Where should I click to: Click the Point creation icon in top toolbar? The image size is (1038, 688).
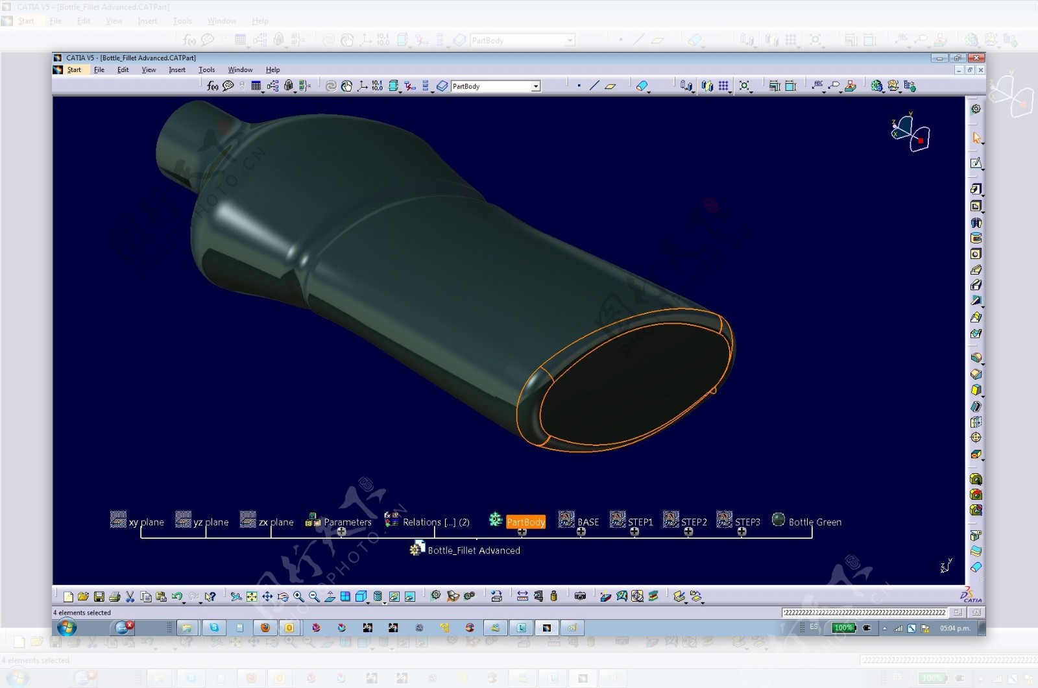(579, 86)
